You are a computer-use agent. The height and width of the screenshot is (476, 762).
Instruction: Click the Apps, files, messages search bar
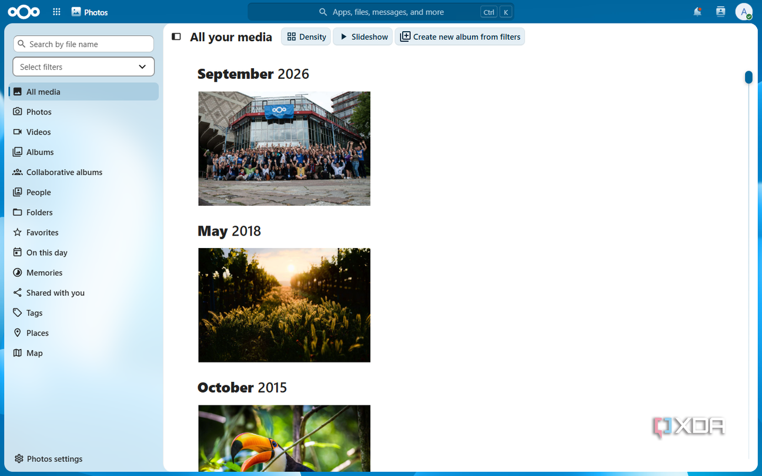[381, 12]
